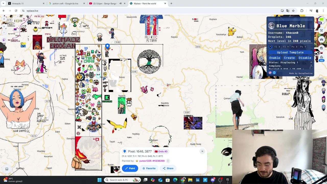
Task: Focus the Tl X coordinate field
Action: point(277,47)
